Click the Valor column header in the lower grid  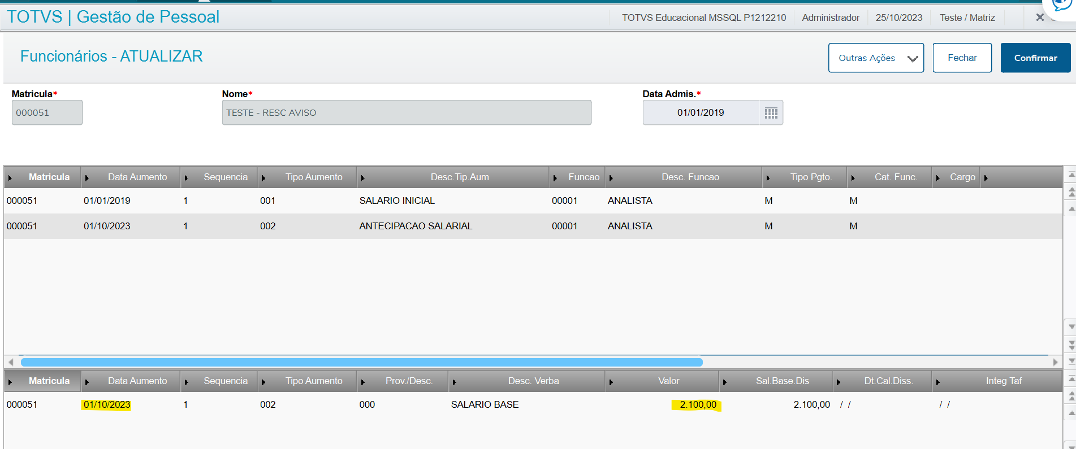668,381
